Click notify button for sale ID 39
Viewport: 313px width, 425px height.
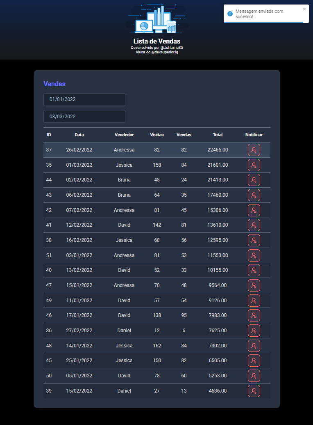tap(254, 391)
